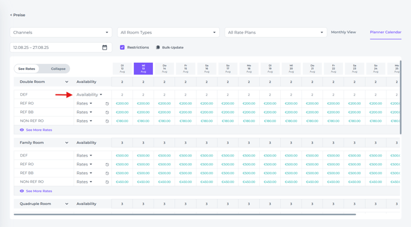Collapse the Family Room section chevron
Screen dimensions: 411x227
[x=66, y=143]
